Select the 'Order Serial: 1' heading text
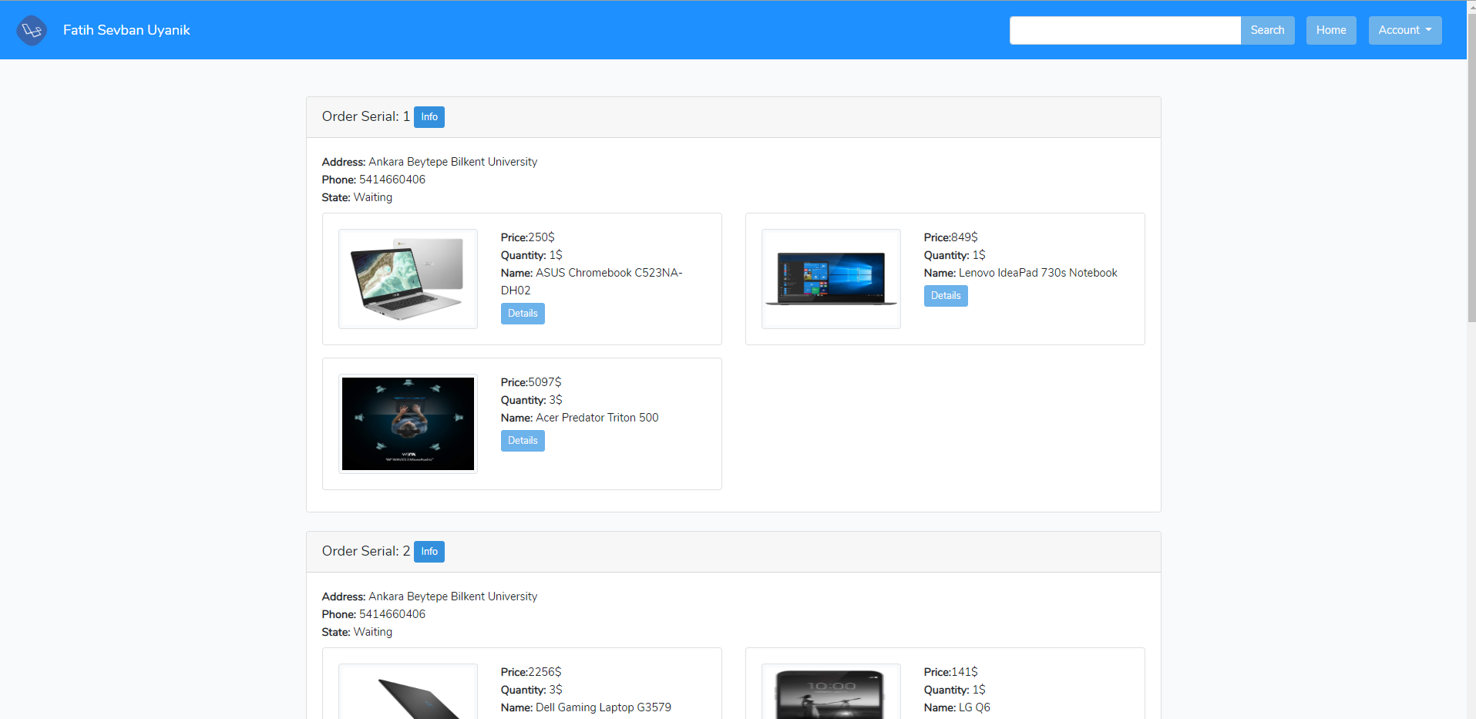The height and width of the screenshot is (719, 1476). pyautogui.click(x=366, y=116)
